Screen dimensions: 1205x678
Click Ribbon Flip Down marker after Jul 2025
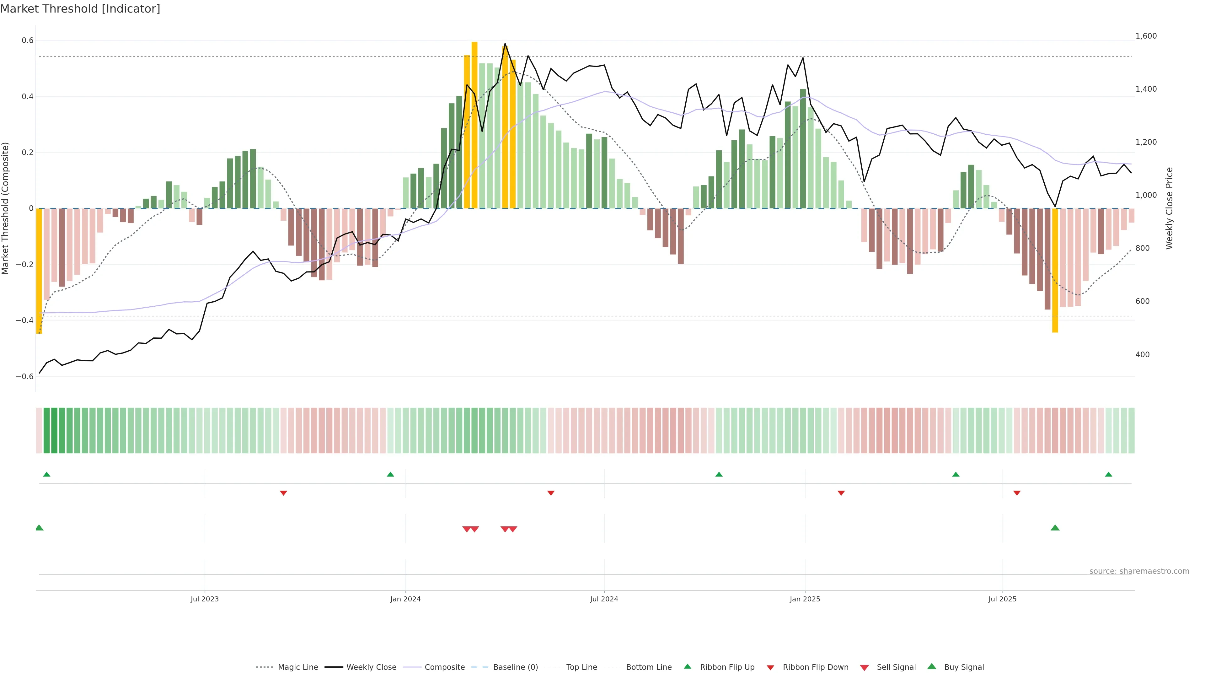click(x=1017, y=493)
